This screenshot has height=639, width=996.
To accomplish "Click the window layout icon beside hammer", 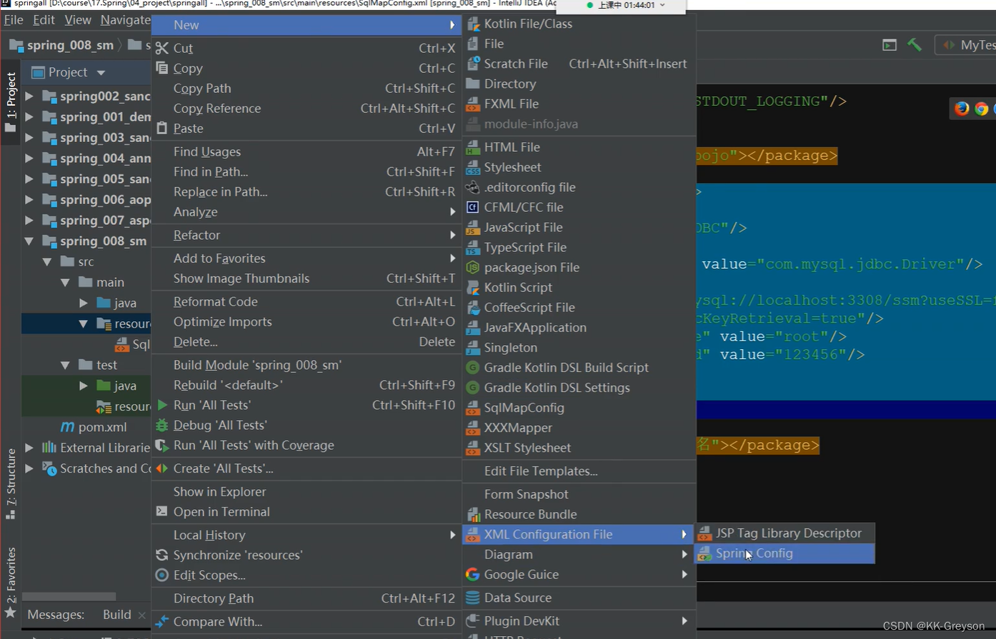I will click(x=890, y=45).
